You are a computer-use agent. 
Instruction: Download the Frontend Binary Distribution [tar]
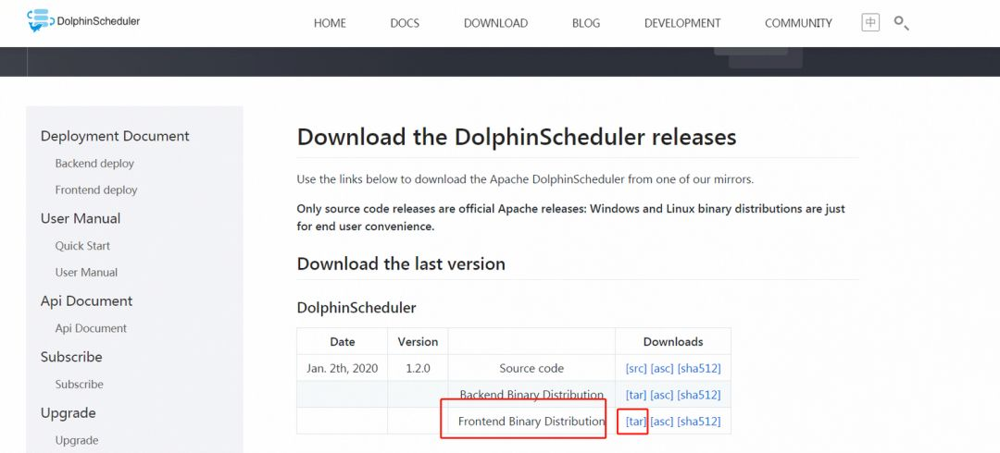coord(636,422)
